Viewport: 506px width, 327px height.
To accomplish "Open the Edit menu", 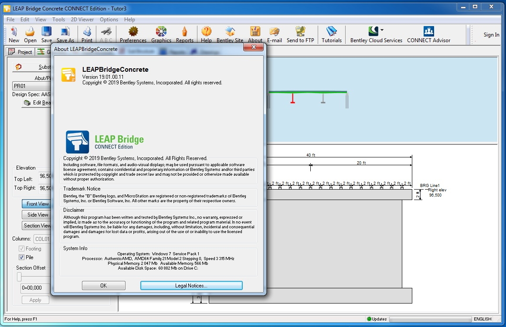I will (x=25, y=19).
